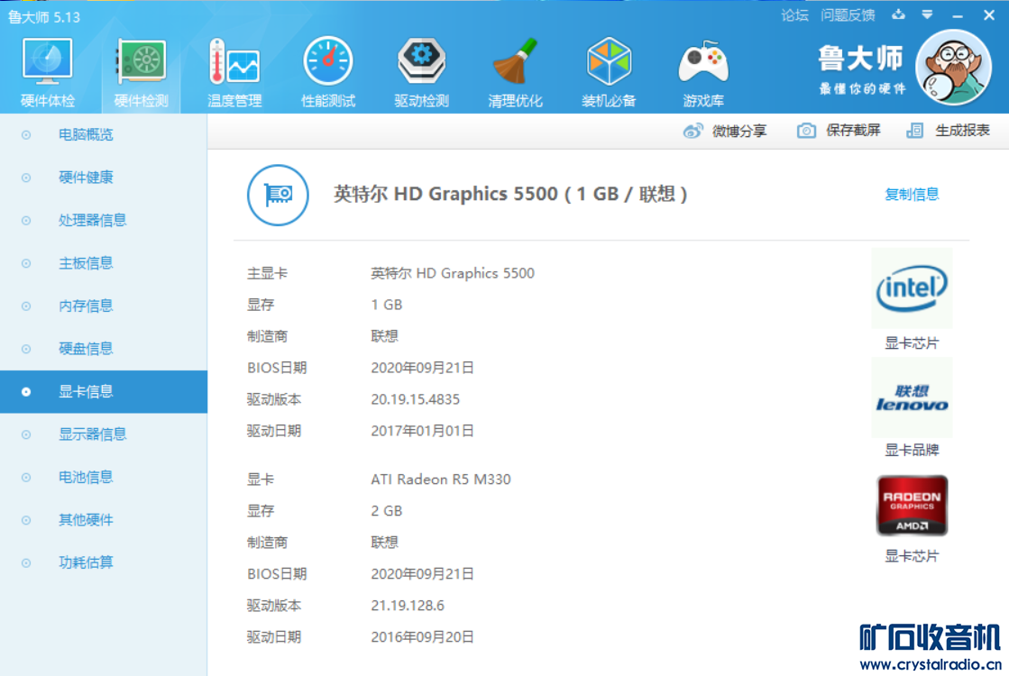The image size is (1009, 676).
Task: Select 内存信息 in the sidebar
Action: [x=104, y=306]
